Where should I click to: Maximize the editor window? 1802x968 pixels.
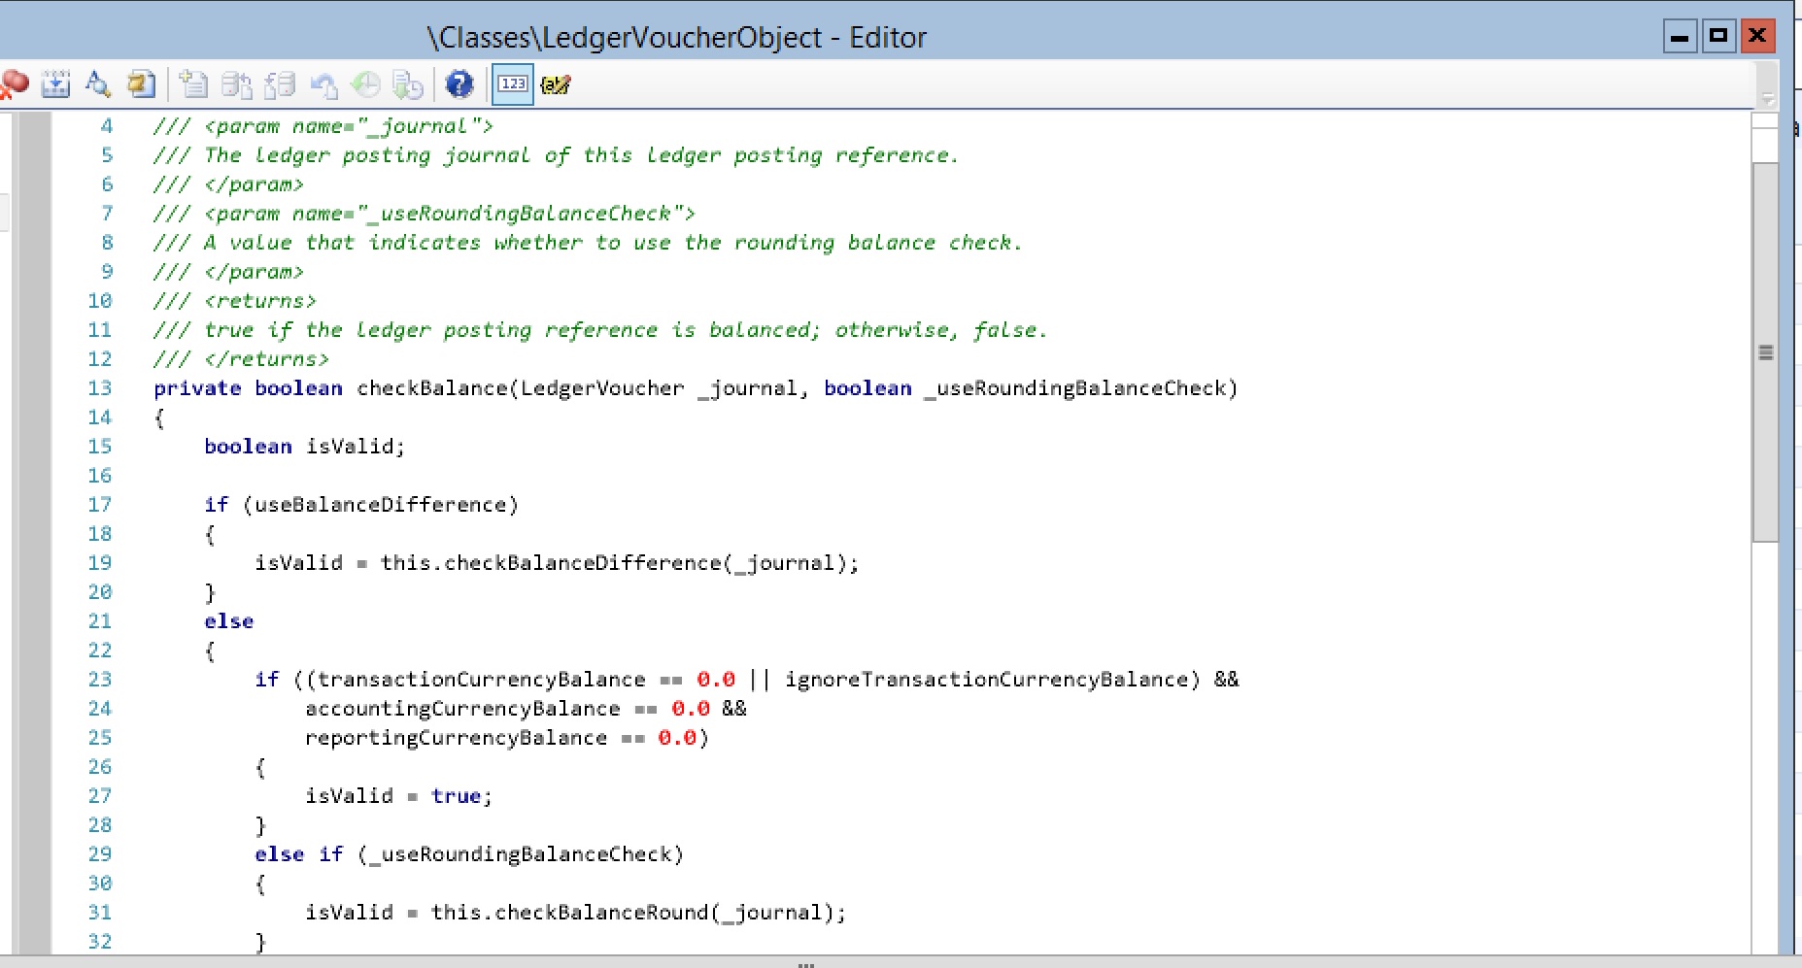(1718, 37)
